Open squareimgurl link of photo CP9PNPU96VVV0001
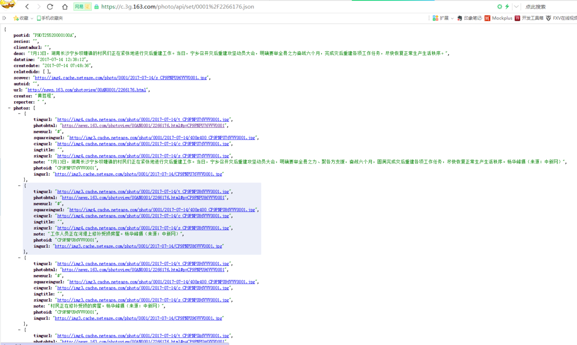Viewport: 577px width, 345px height. (162, 282)
